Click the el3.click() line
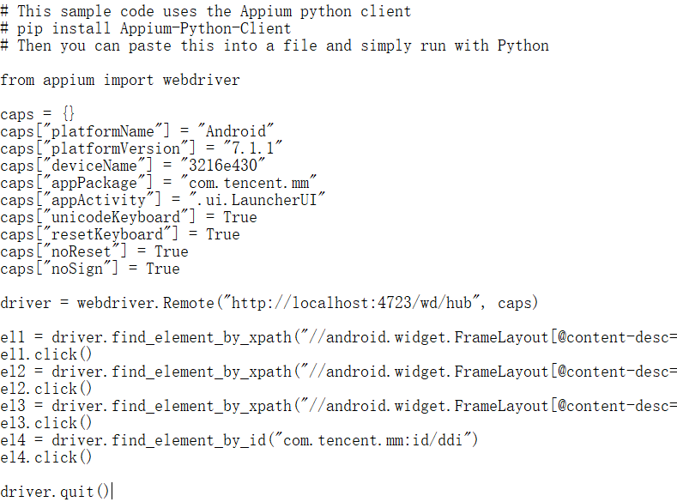Screen dimensions: 677x502 point(45,423)
